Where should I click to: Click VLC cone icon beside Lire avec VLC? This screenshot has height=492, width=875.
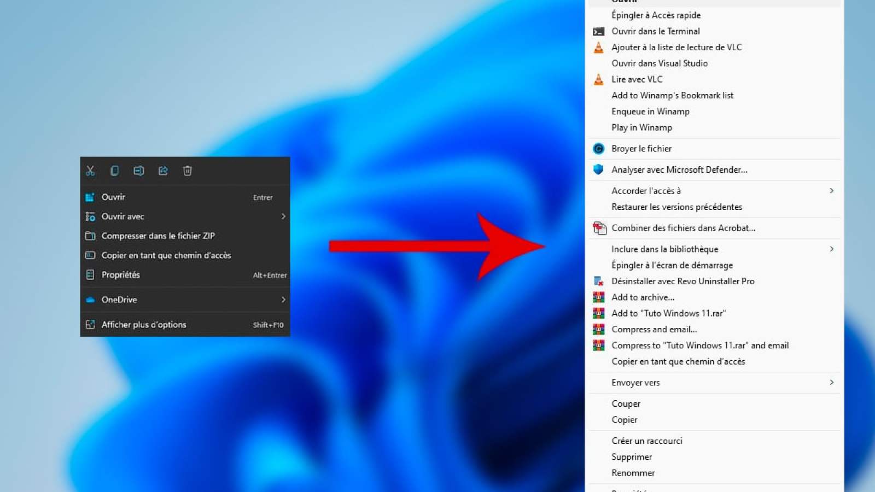[599, 80]
